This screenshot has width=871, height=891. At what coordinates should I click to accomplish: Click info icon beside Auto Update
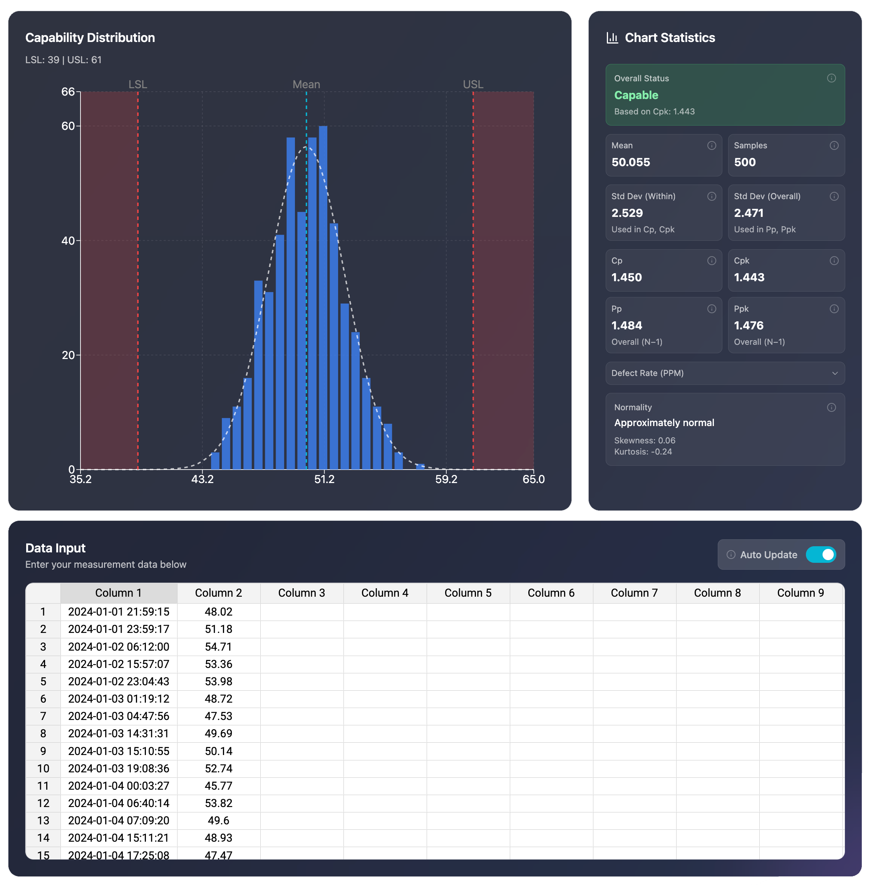pos(731,555)
